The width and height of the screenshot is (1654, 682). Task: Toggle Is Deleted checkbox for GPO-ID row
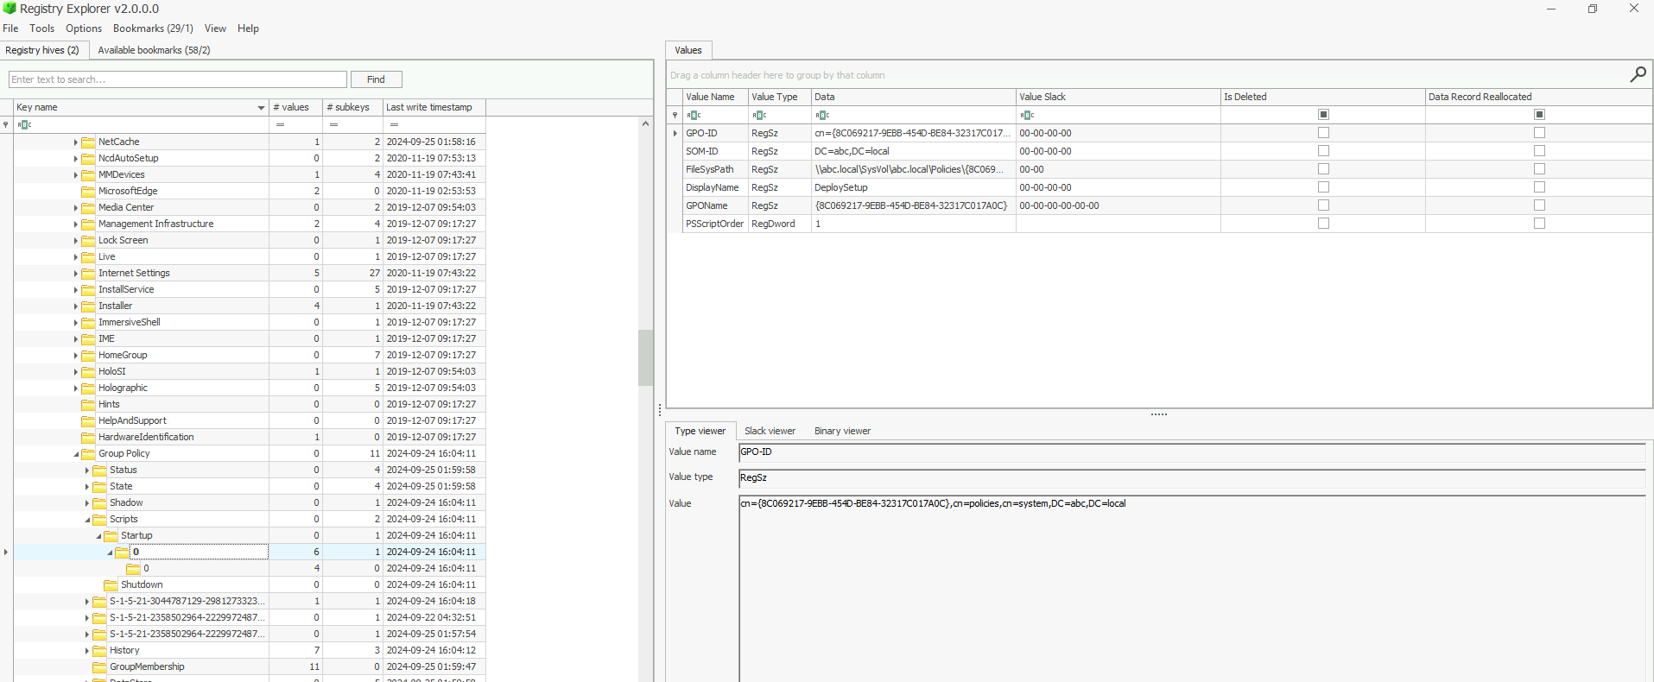click(1323, 133)
